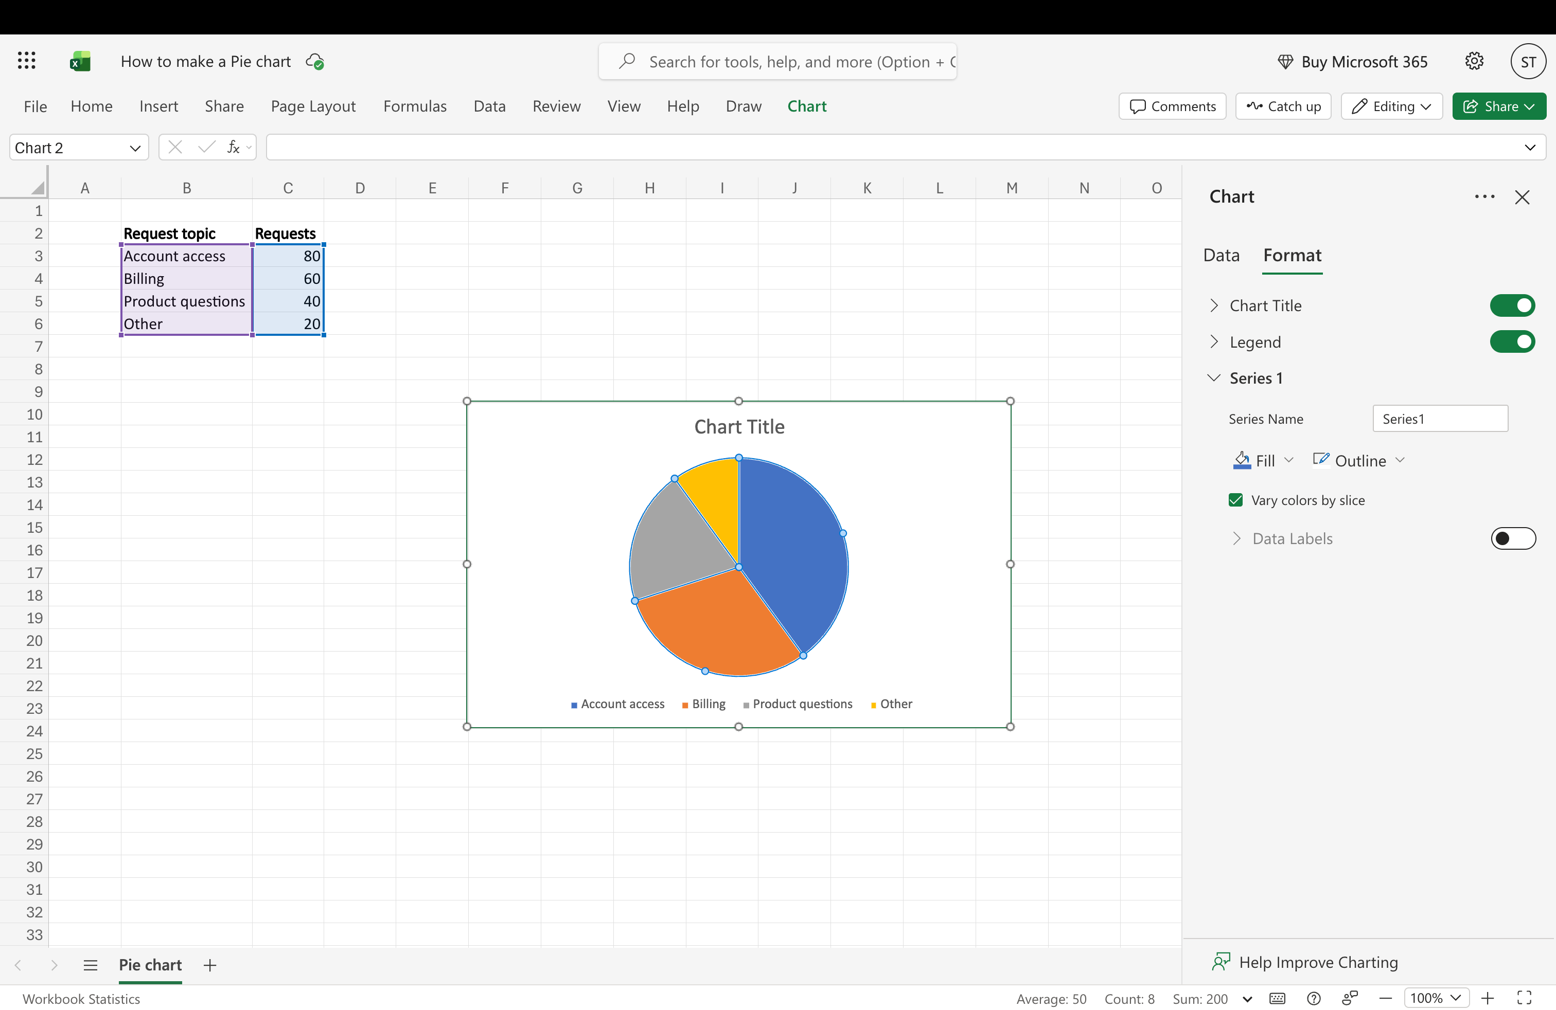The height and width of the screenshot is (1010, 1556).
Task: Open the zoom level 100% dropdown
Action: click(1436, 998)
